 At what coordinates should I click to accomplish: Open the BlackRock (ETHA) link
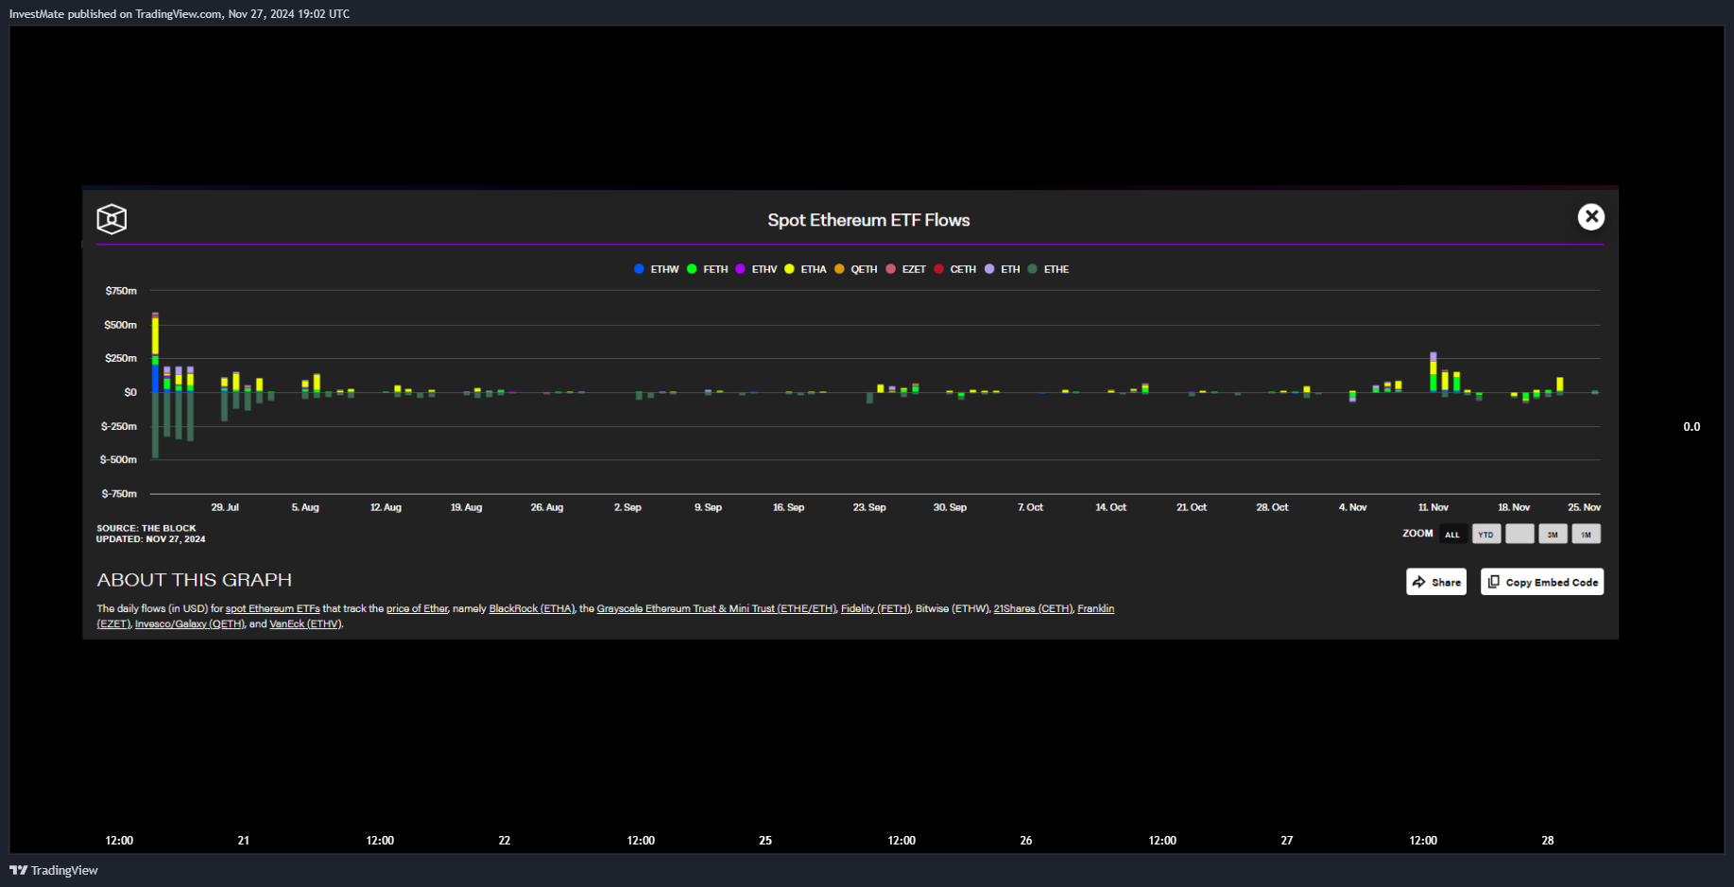pyautogui.click(x=531, y=608)
